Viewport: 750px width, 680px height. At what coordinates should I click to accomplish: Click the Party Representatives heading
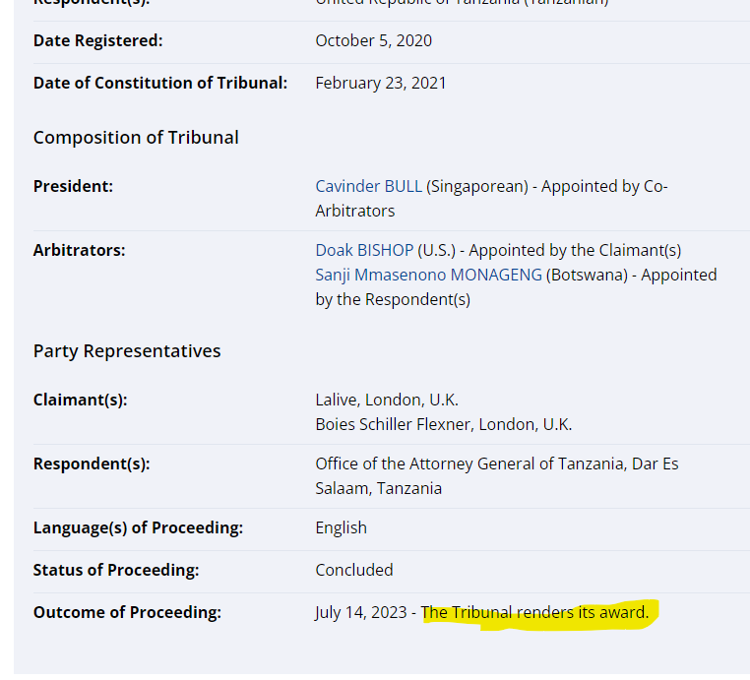pos(127,350)
